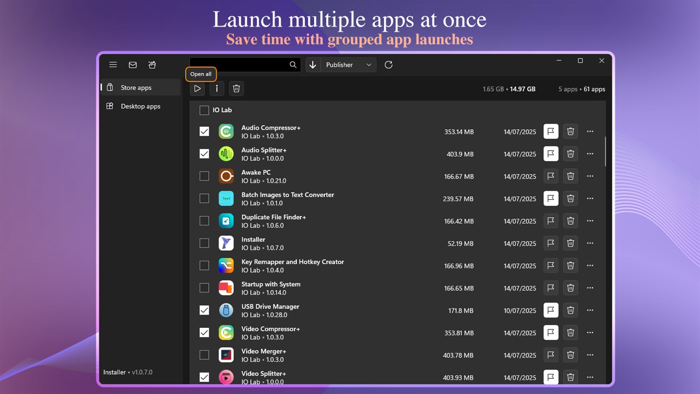Toggle sort direction with the arrow button

pos(312,64)
